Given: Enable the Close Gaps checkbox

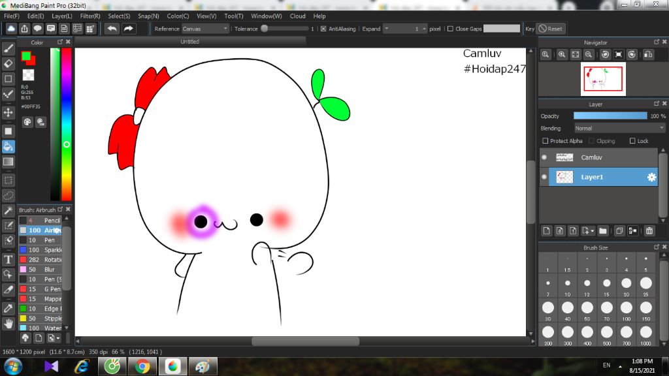Looking at the screenshot, I should tap(450, 29).
